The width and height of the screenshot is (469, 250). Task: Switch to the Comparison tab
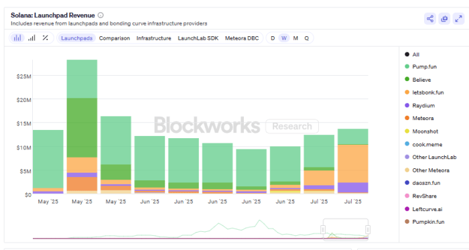pos(115,38)
